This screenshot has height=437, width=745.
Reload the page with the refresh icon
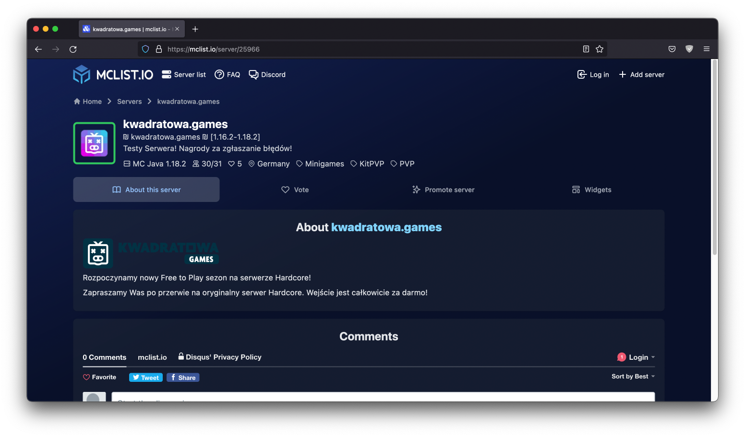tap(73, 49)
